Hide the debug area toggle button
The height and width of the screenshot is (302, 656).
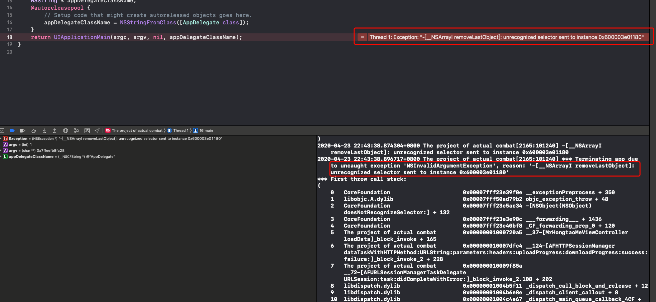pyautogui.click(x=2, y=130)
